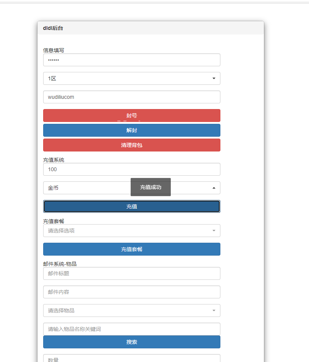Click the password field under 信息填写

click(x=132, y=60)
